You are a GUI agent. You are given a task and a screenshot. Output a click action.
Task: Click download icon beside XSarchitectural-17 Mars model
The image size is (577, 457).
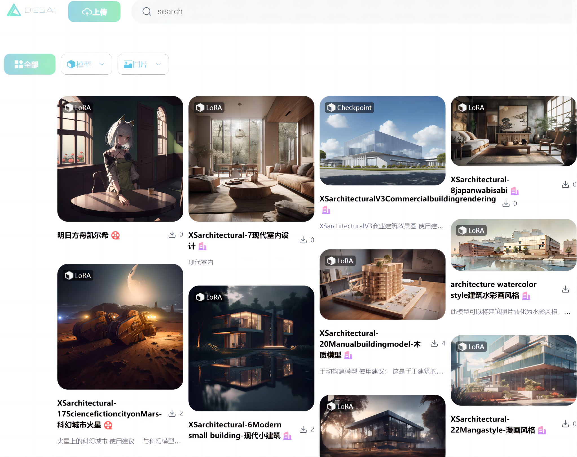pyautogui.click(x=172, y=413)
